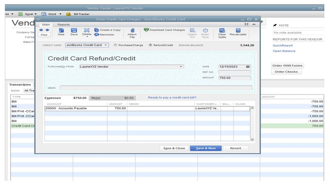The height and width of the screenshot is (185, 330).
Task: Open Enter Time tool
Action: 205,33
